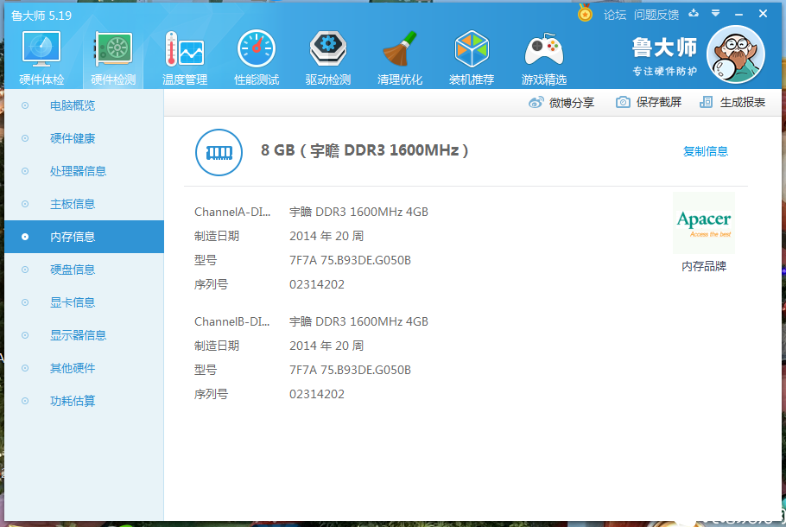Select 功耗估算 in sidebar
786x527 pixels.
84,401
